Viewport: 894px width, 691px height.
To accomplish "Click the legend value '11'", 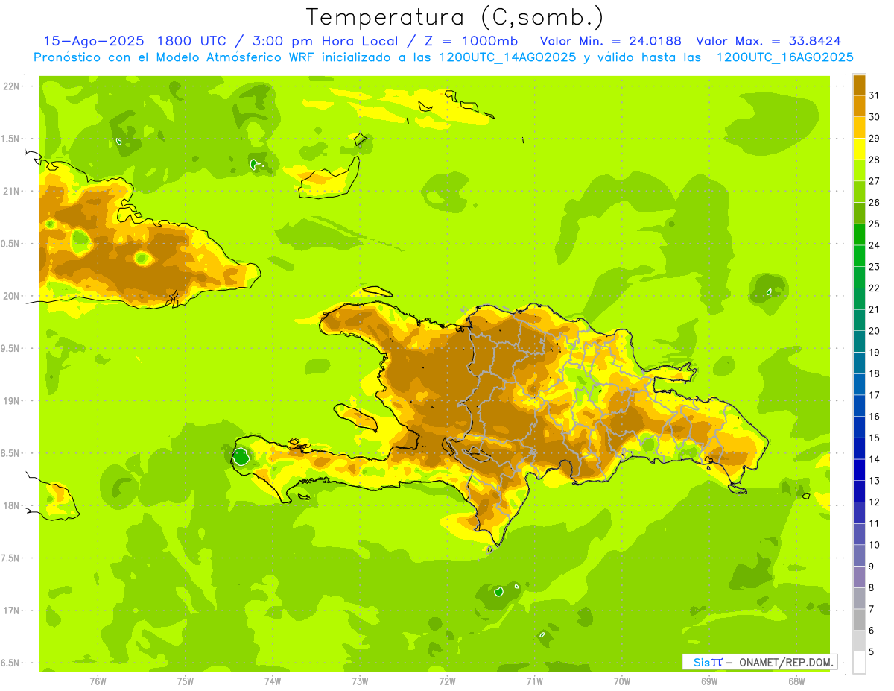I will point(874,523).
